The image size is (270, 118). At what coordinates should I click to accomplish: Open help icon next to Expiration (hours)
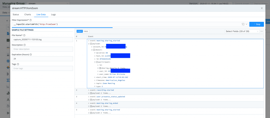pos(31,55)
